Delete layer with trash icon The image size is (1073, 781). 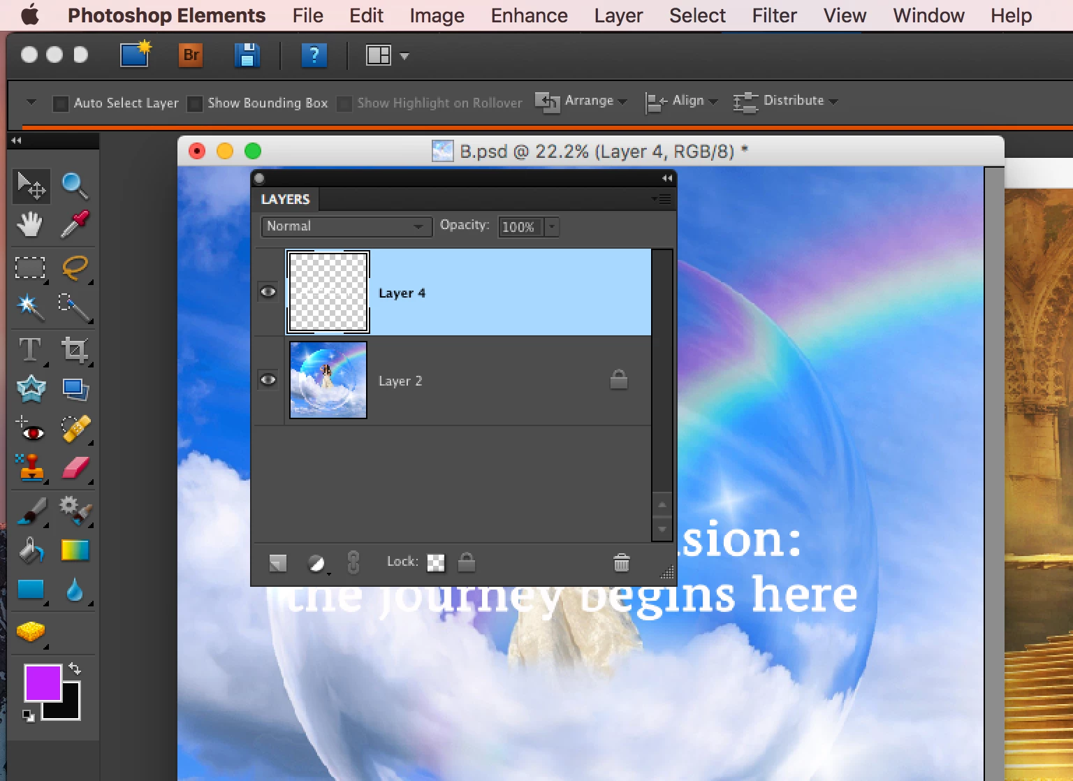(x=621, y=562)
